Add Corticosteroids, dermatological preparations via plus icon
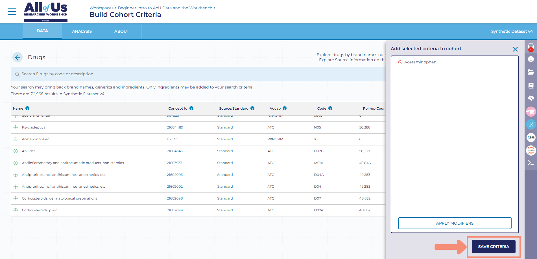 [x=16, y=198]
